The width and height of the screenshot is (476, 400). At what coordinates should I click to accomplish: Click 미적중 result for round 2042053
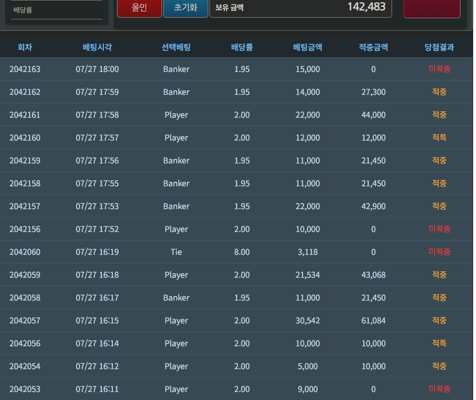439,389
